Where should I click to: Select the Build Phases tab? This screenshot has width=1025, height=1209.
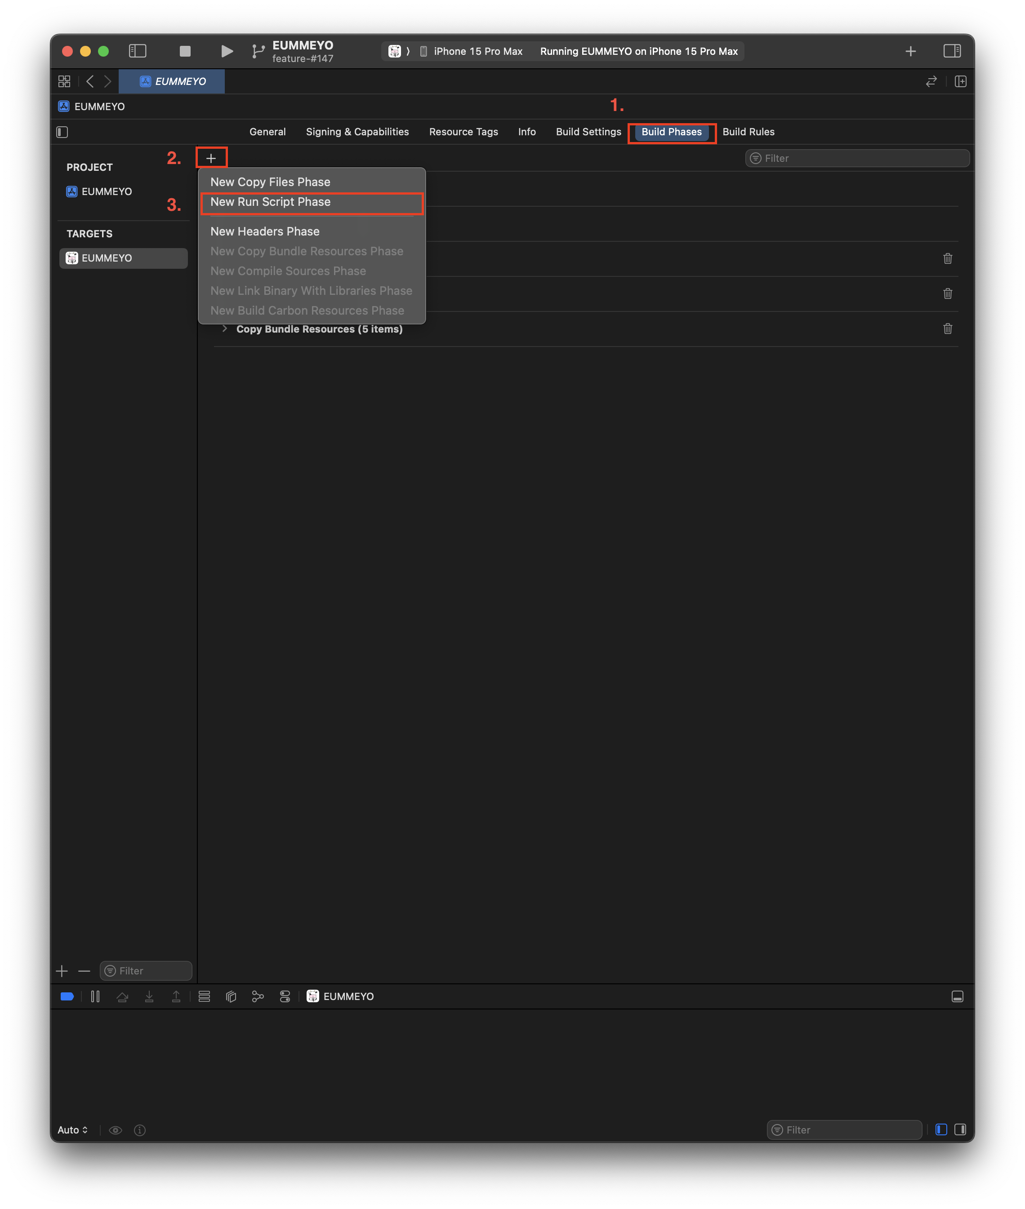click(x=671, y=132)
